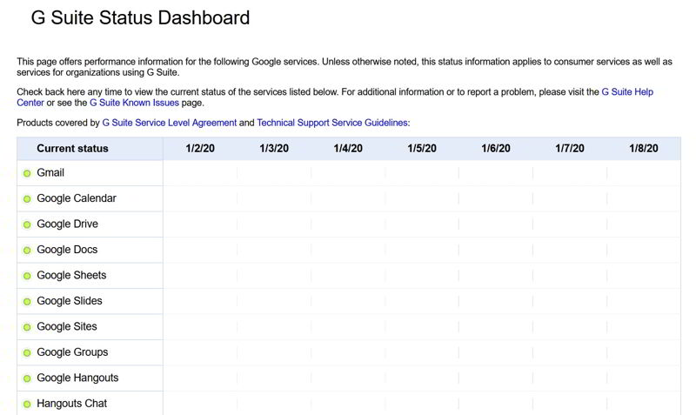Viewport: 696px width, 415px height.
Task: Click the Gmail service name
Action: click(50, 172)
